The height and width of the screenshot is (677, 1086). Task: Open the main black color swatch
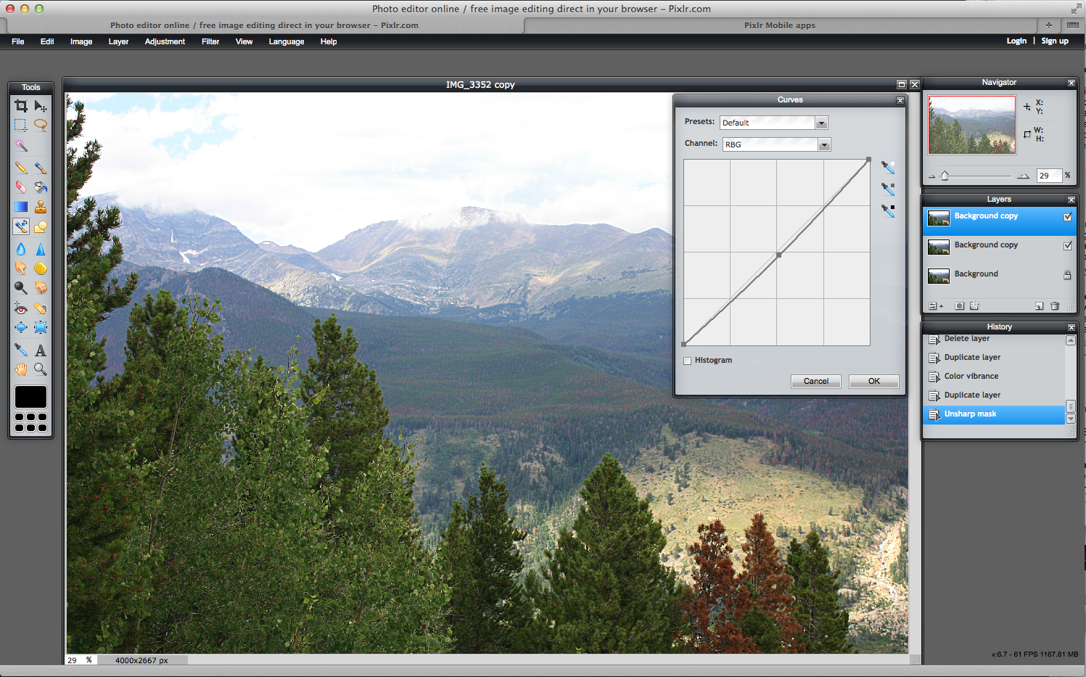[30, 397]
